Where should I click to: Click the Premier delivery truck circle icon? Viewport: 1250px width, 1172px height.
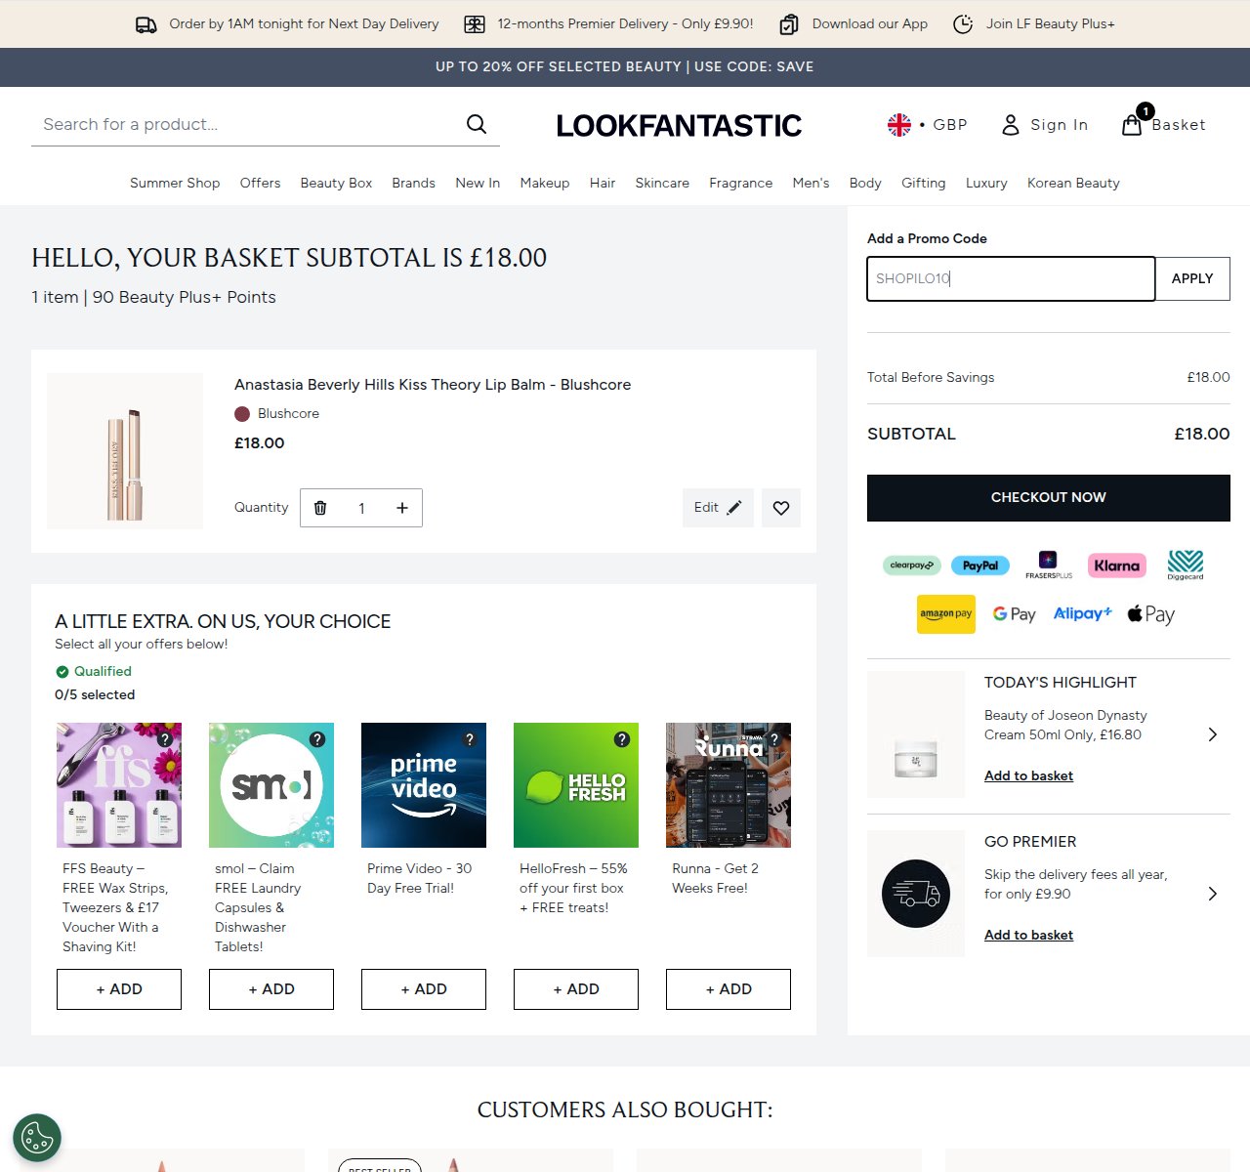coord(916,894)
